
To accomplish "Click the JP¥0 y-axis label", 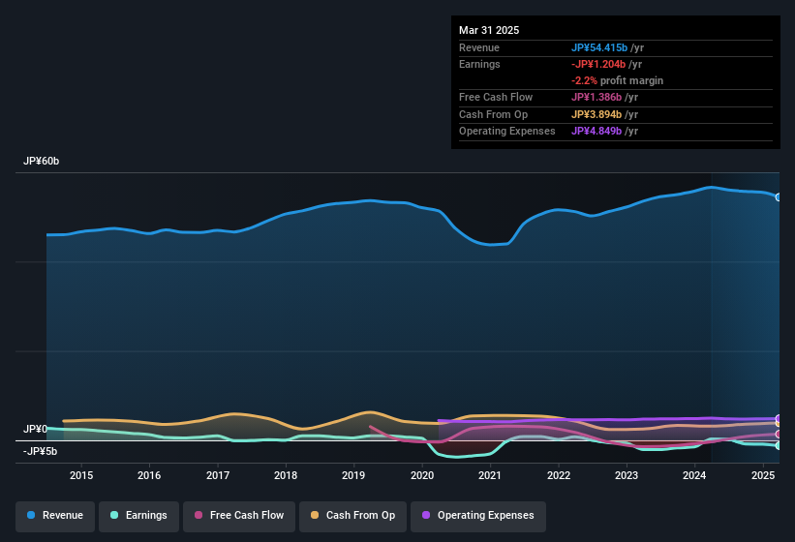I will tap(35, 429).
